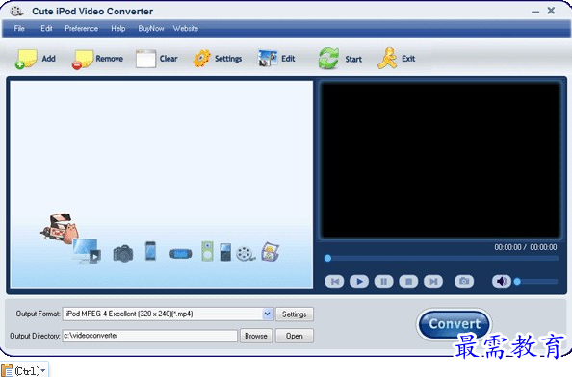The width and height of the screenshot is (572, 377).
Task: Open the Preference menu
Action: point(81,29)
